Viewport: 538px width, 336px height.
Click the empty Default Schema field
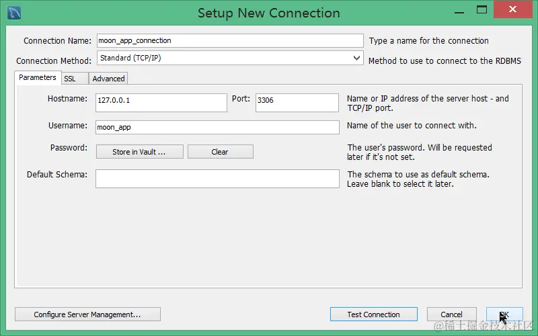(x=217, y=179)
